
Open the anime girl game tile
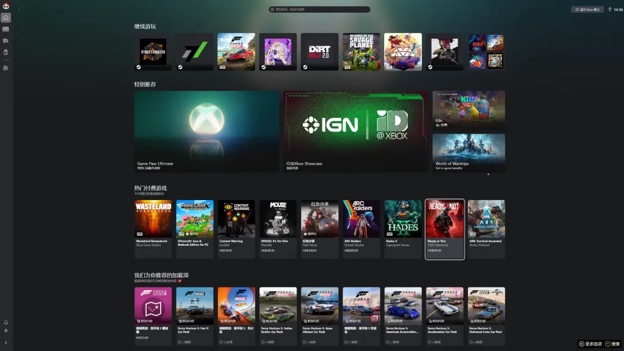[278, 52]
